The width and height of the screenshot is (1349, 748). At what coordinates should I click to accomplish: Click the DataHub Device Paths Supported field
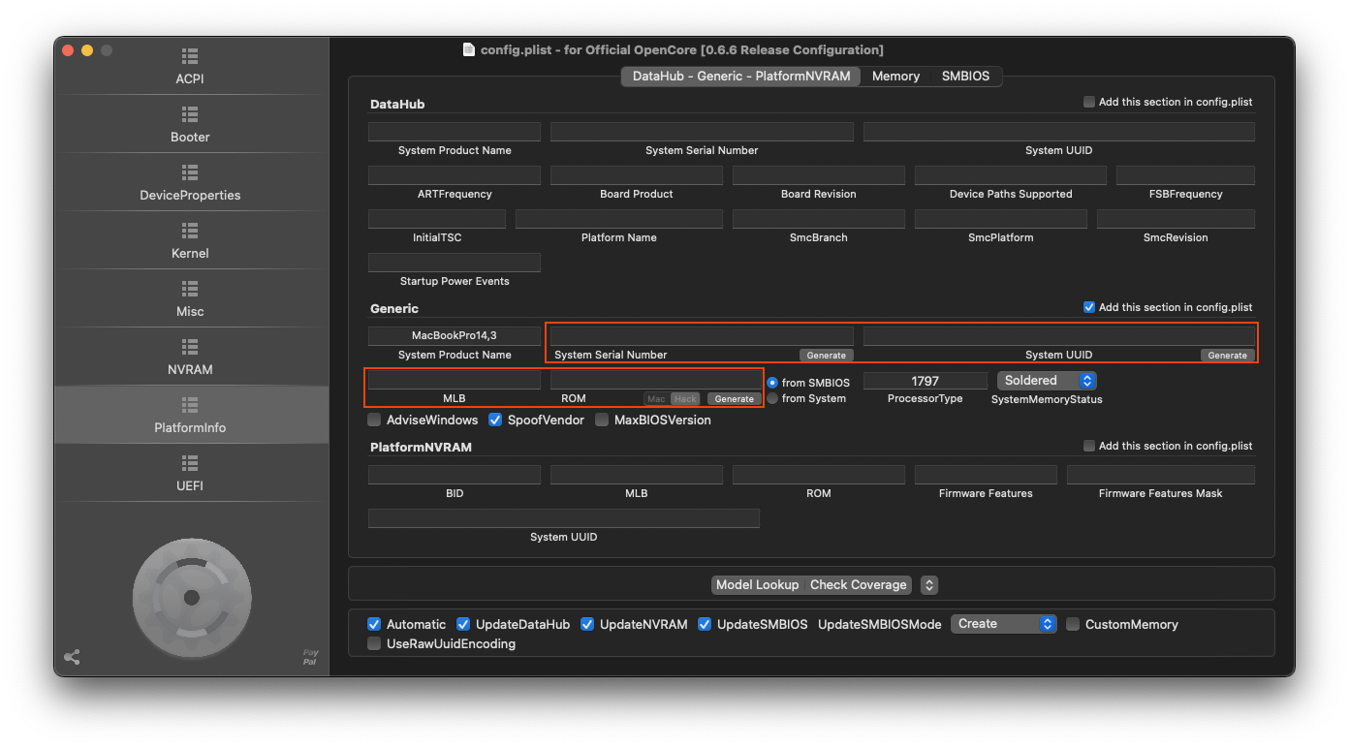tap(1011, 175)
